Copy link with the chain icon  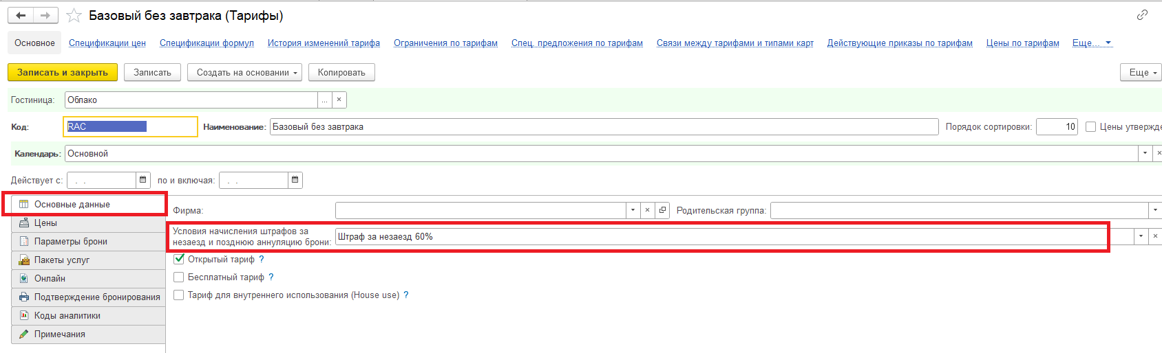(1142, 14)
